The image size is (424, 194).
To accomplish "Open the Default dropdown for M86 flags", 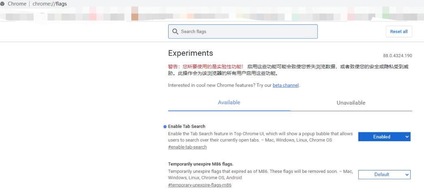I will [x=384, y=175].
